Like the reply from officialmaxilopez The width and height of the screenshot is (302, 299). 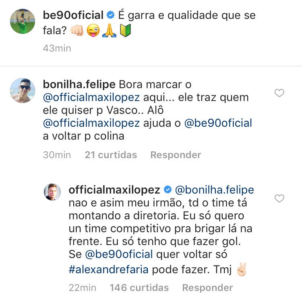coord(279,198)
